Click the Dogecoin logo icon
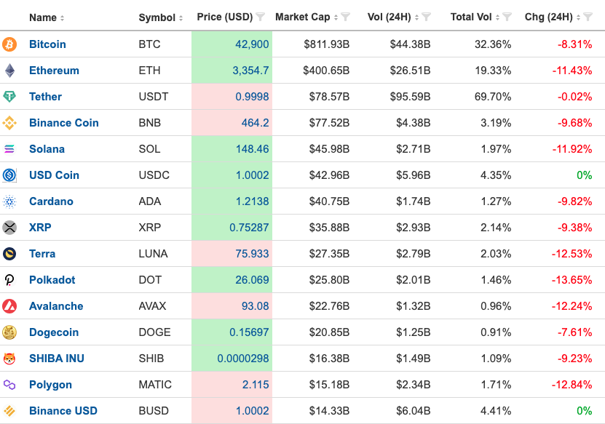This screenshot has height=424, width=605. click(x=9, y=332)
